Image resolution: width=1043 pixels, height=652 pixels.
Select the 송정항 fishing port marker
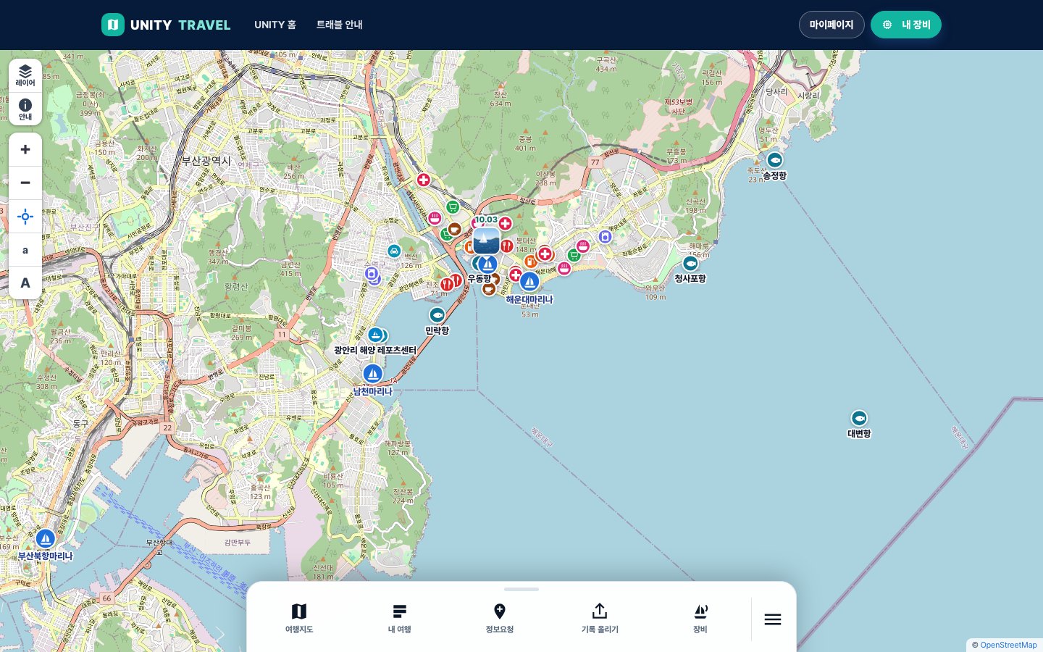coord(775,160)
